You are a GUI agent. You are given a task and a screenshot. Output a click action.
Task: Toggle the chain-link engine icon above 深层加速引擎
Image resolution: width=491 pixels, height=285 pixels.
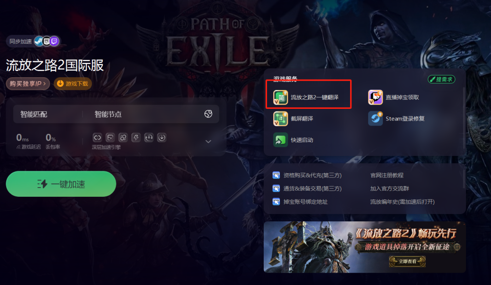coord(97,138)
